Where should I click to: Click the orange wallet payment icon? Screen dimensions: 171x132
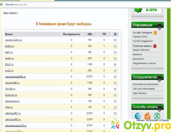tap(147, 116)
